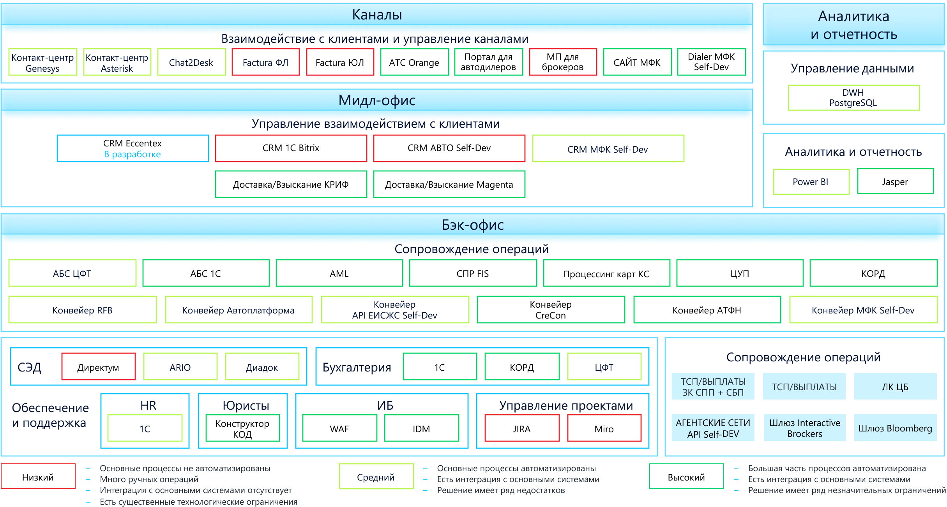Click the Каналы section header

pyautogui.click(x=377, y=14)
